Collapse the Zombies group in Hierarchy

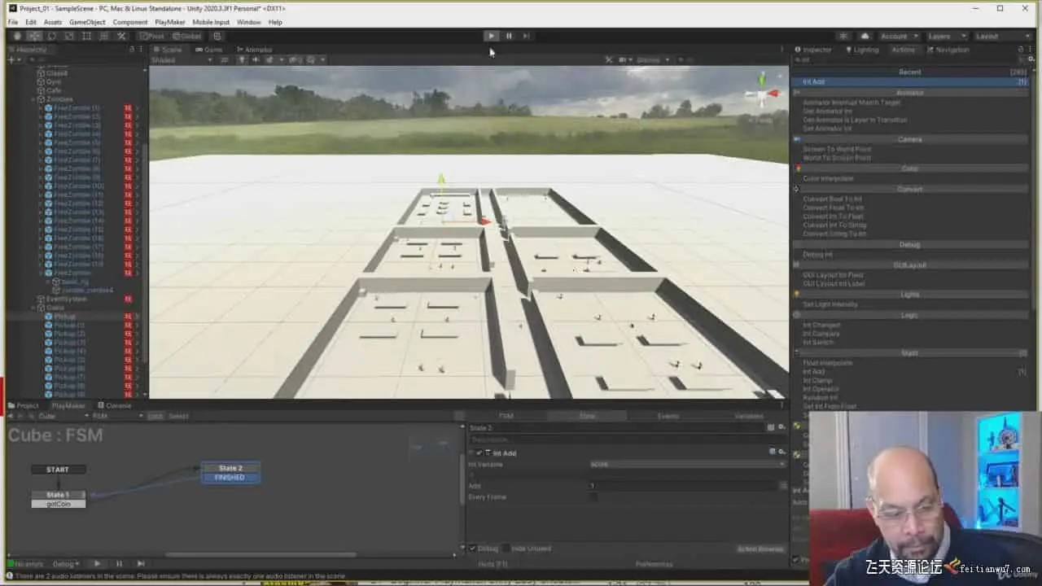[x=33, y=99]
